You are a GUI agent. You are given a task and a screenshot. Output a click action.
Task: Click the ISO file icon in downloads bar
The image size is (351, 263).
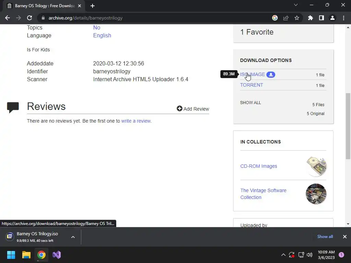tap(10, 236)
